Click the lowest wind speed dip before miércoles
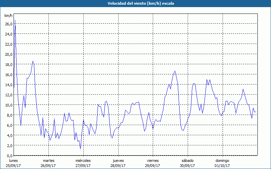The image size is (271, 169). click(x=80, y=149)
